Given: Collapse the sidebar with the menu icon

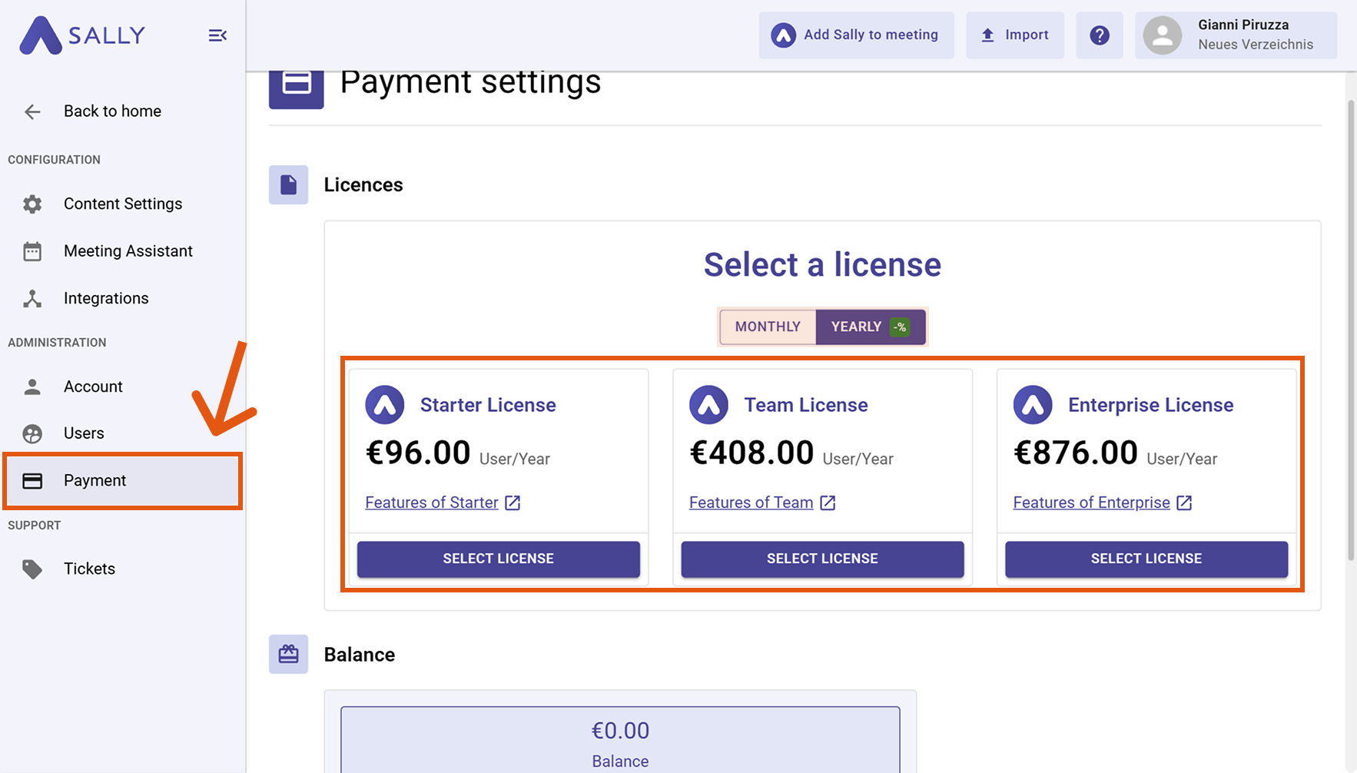Looking at the screenshot, I should click(x=217, y=35).
